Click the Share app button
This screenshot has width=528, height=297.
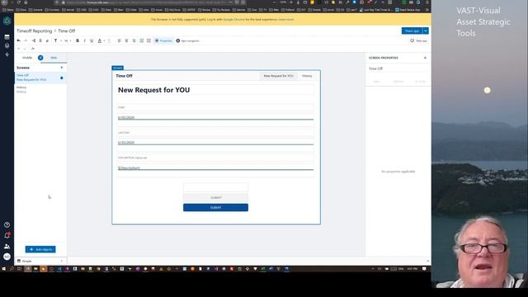412,31
